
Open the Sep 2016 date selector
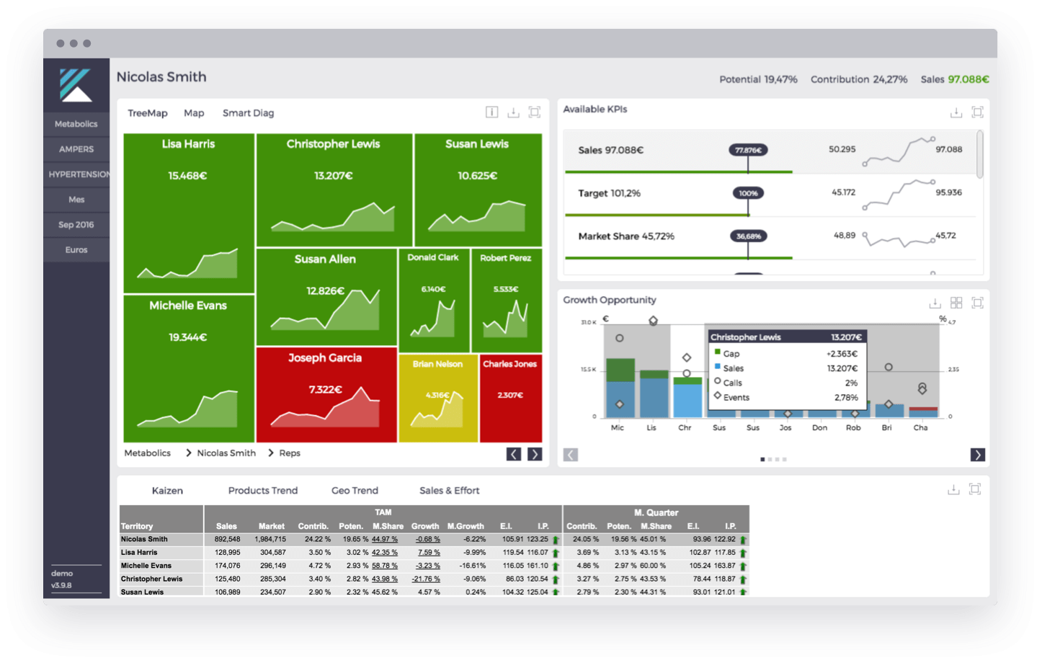coord(76,225)
